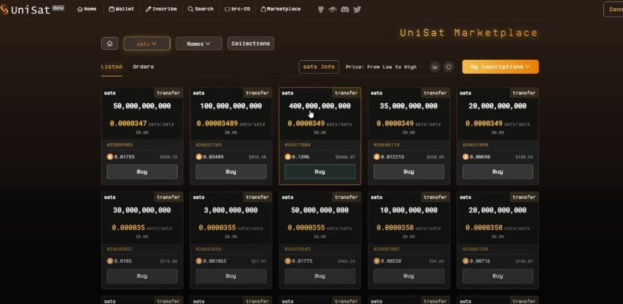
Task: Buy the 30,000,000,000 sats listing
Action: pos(142,276)
